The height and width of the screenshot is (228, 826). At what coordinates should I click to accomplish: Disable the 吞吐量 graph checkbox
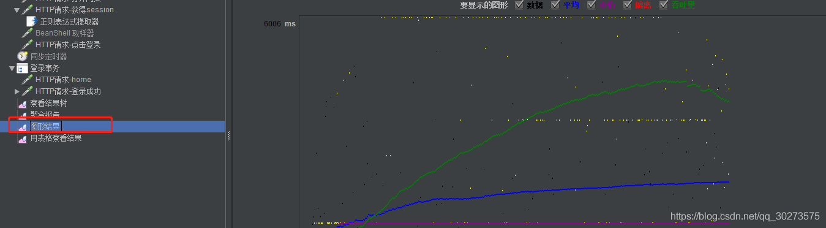point(664,5)
